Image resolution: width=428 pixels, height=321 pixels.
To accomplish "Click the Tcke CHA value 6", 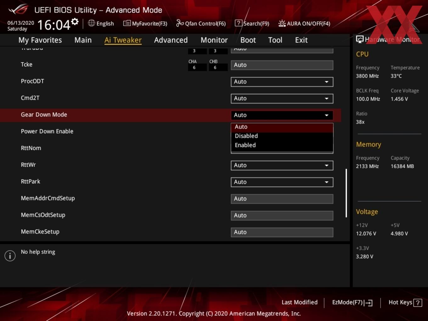I will point(197,67).
